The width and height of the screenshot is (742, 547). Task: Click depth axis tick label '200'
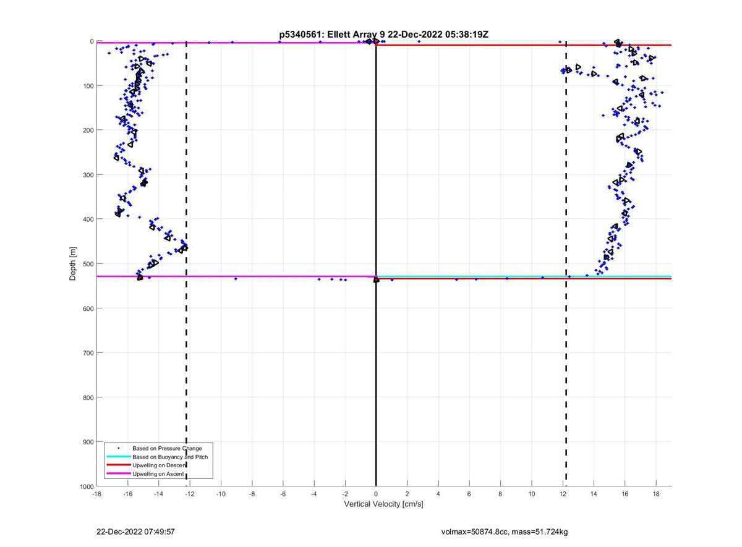[x=88, y=130]
